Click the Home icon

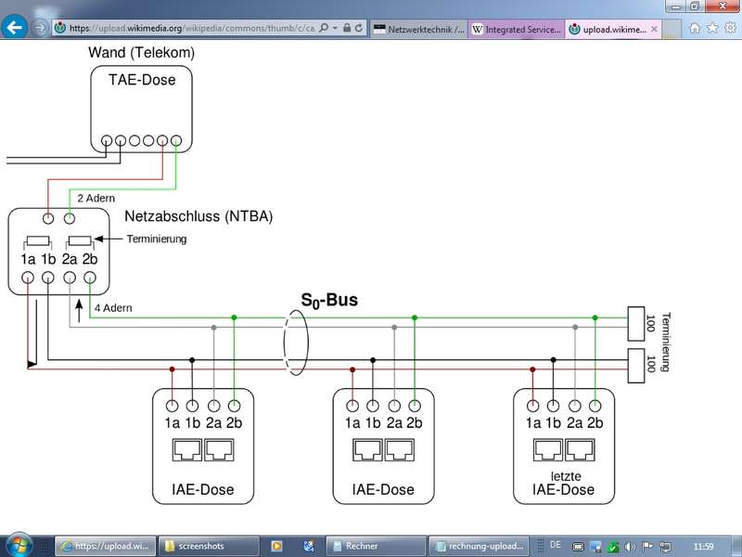click(694, 29)
